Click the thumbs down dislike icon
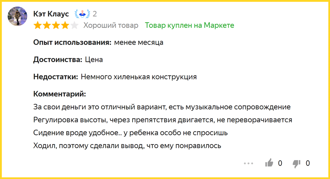Screen dimensions: 330x179 (x=297, y=163)
